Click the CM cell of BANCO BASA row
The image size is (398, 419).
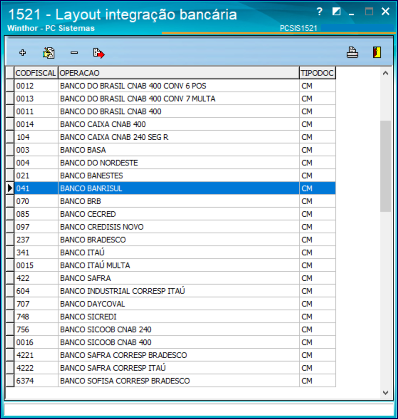click(x=317, y=150)
